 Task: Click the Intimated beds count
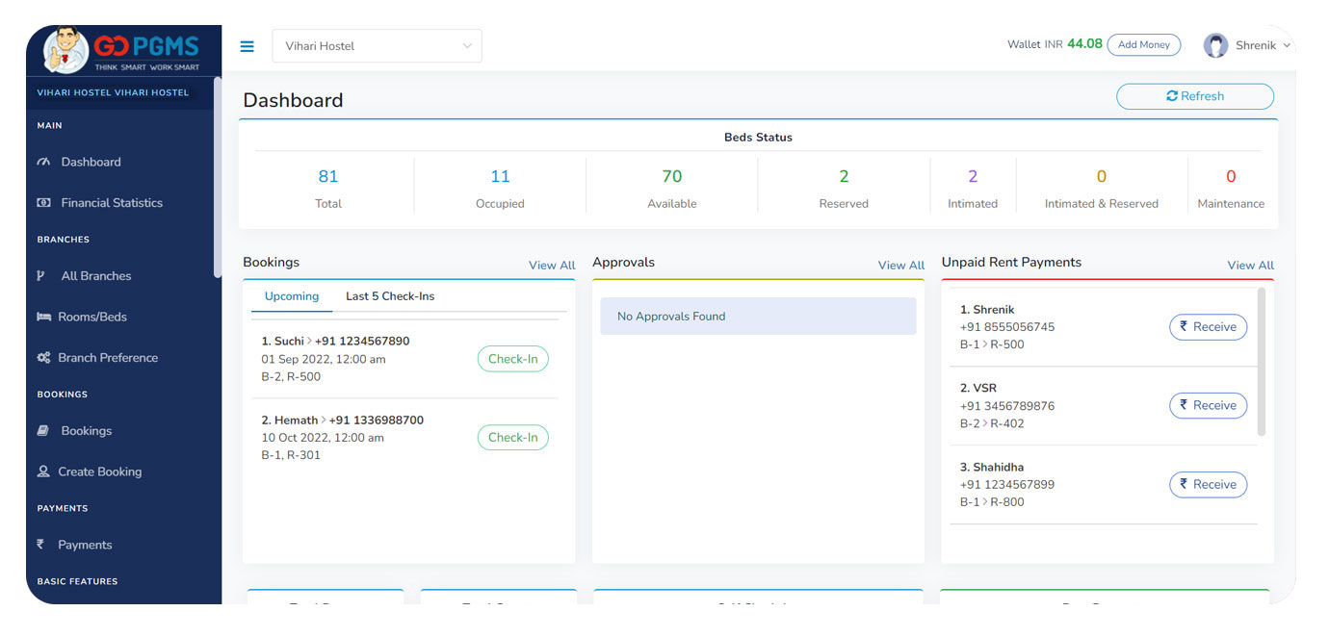tap(973, 176)
